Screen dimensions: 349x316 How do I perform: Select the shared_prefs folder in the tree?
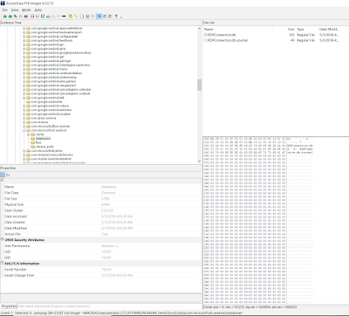(x=44, y=147)
